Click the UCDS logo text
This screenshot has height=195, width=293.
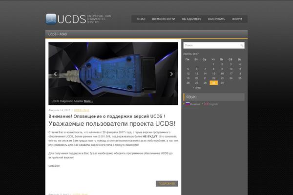(72, 19)
